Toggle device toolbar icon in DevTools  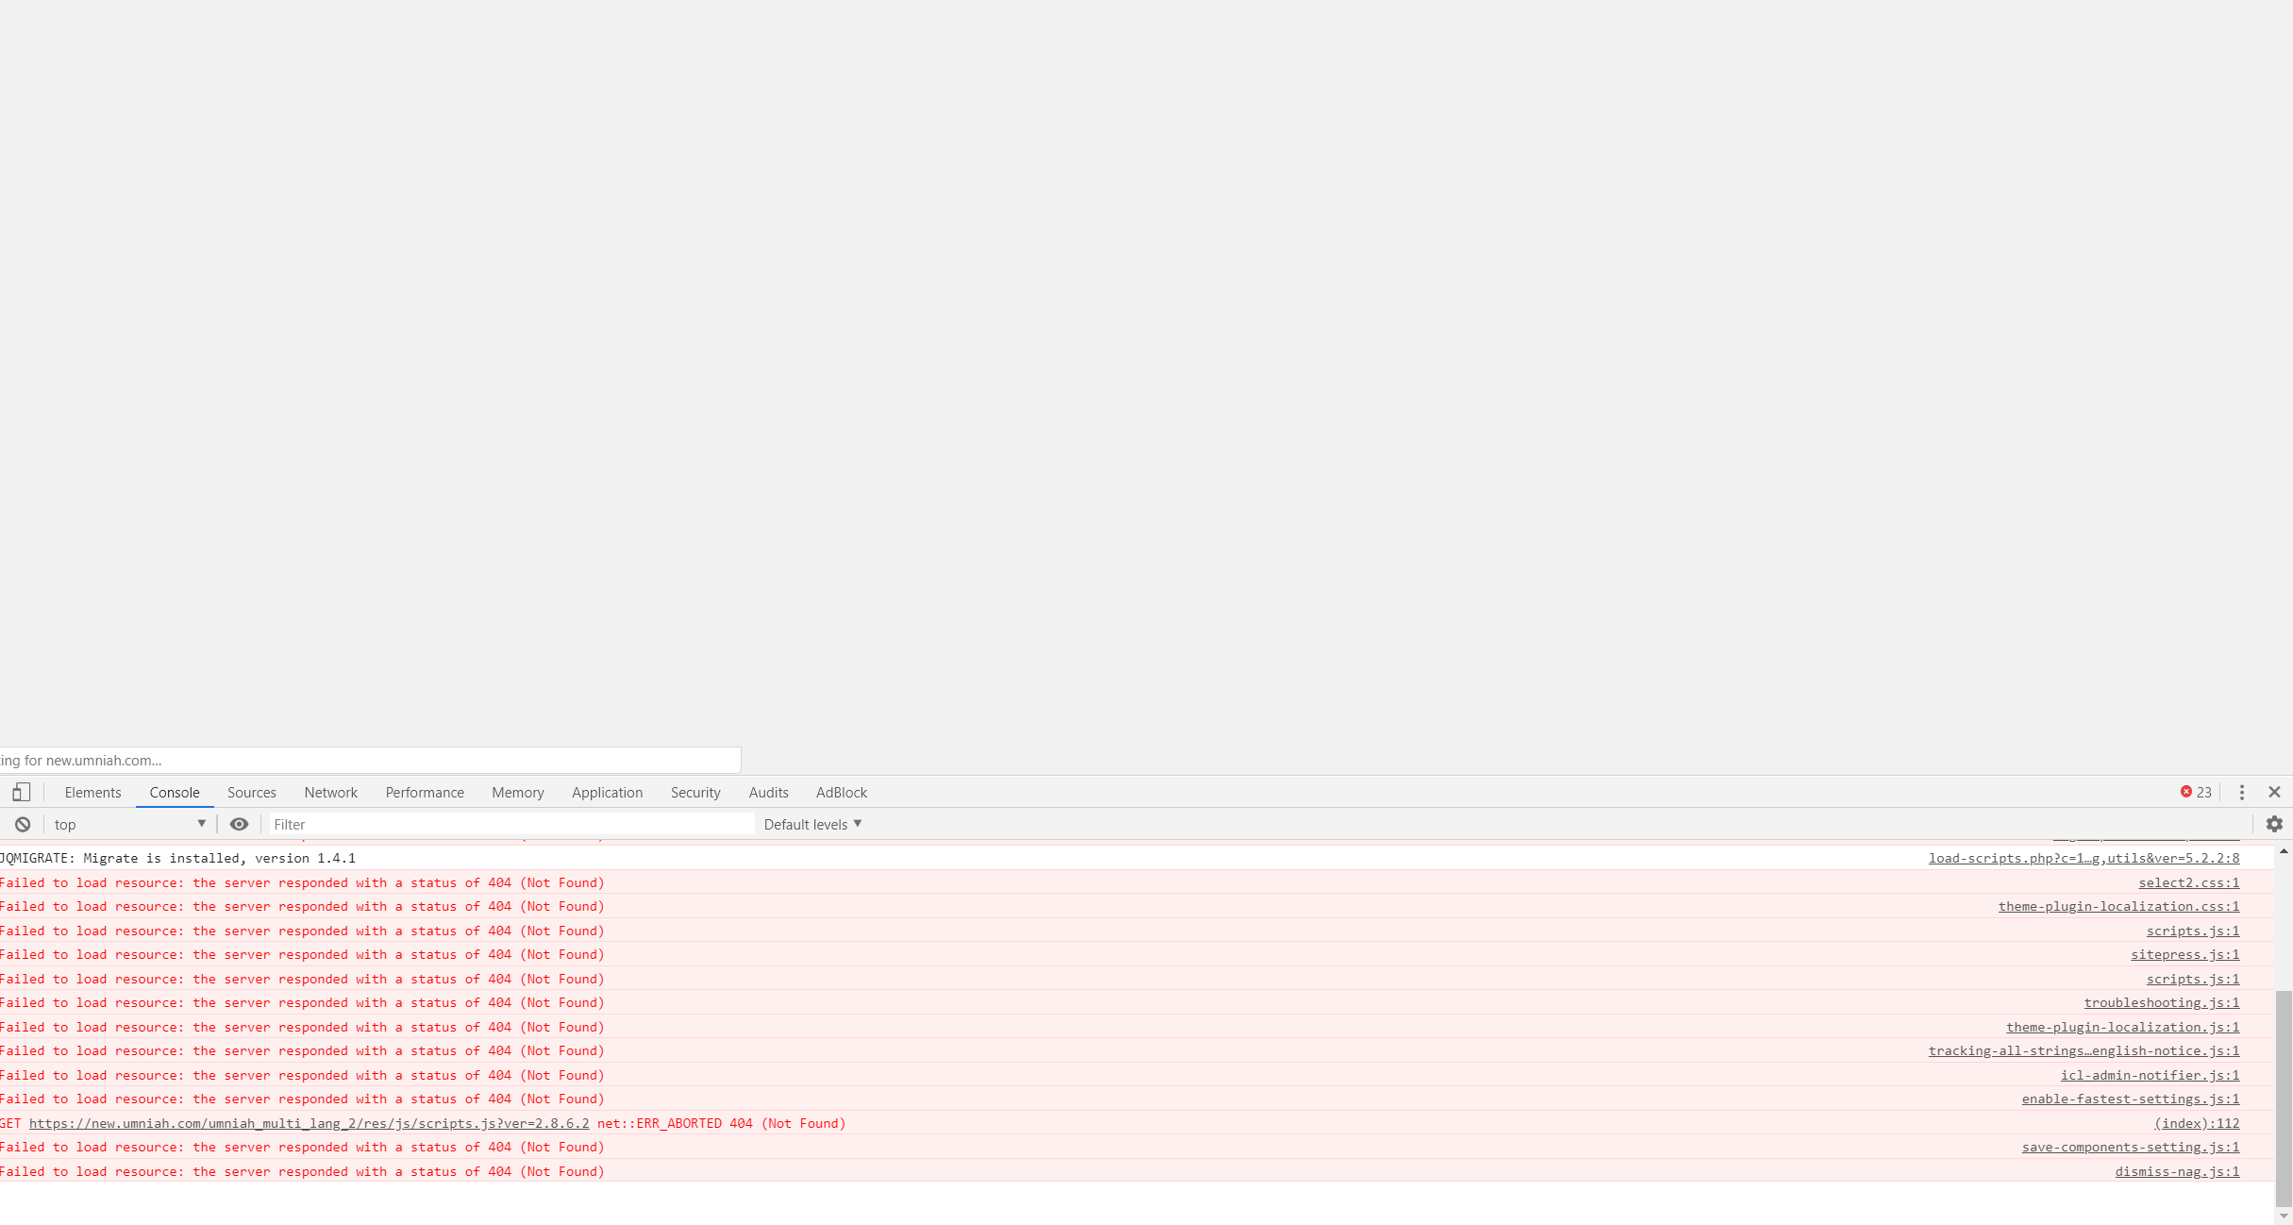(x=21, y=792)
